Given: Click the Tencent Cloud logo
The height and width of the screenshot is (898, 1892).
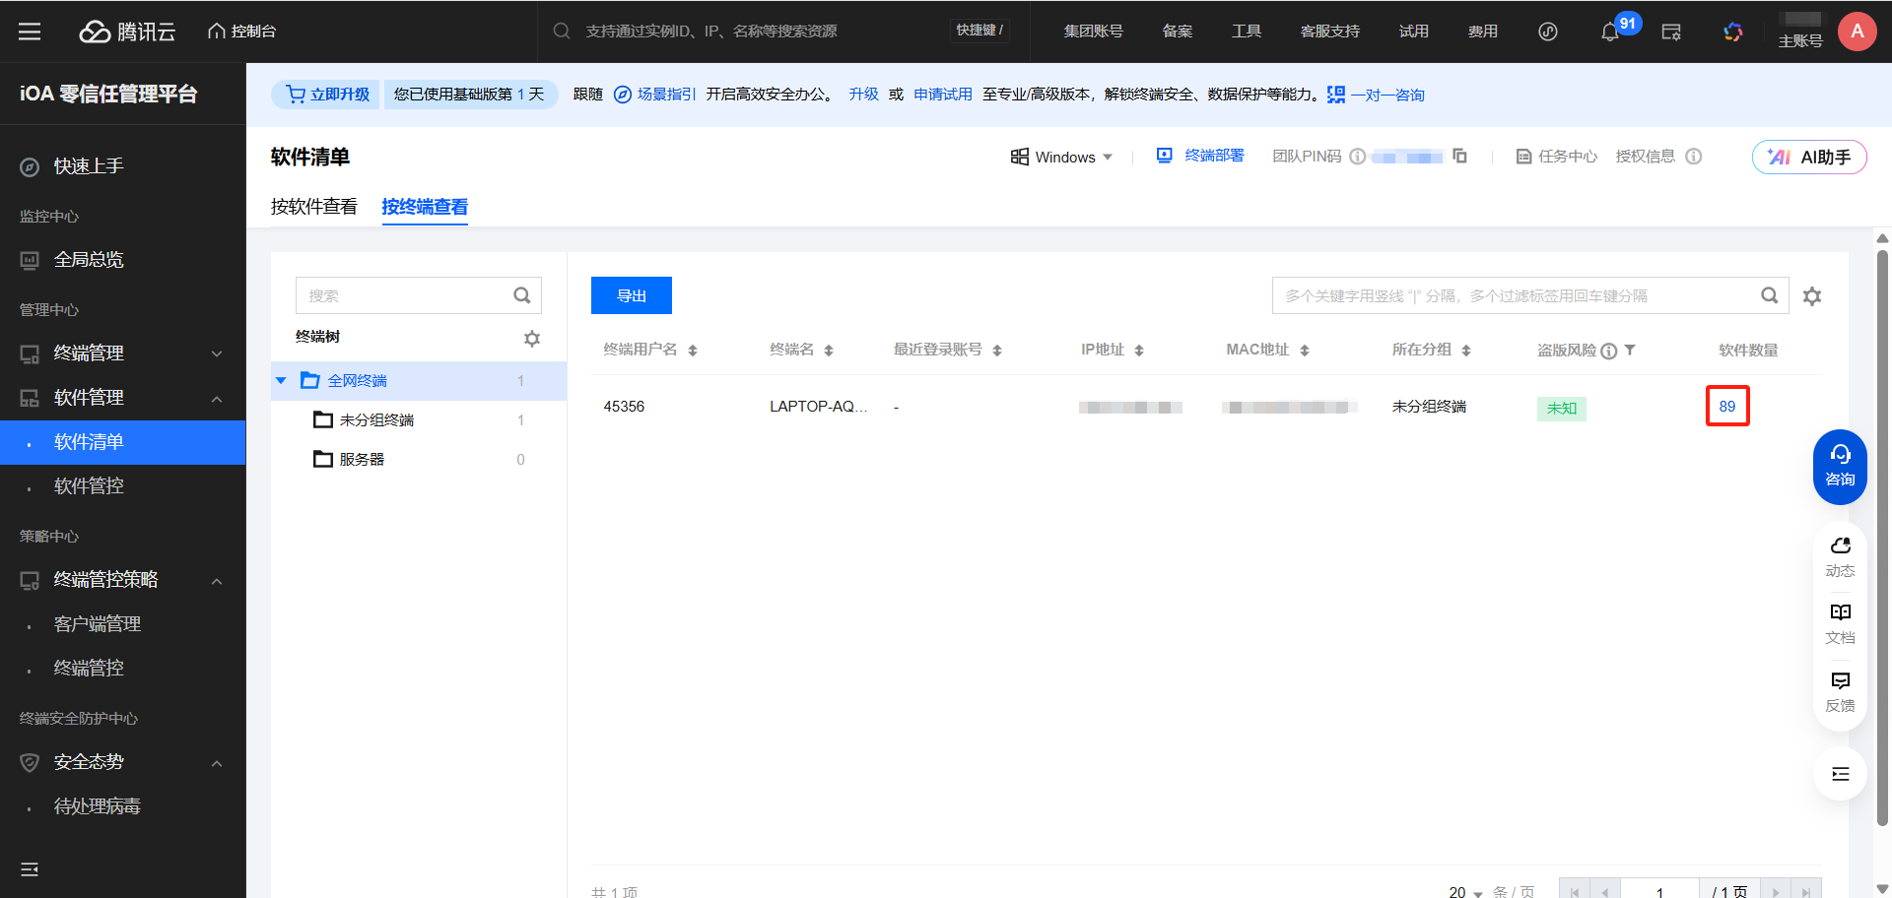Looking at the screenshot, I should (x=127, y=32).
